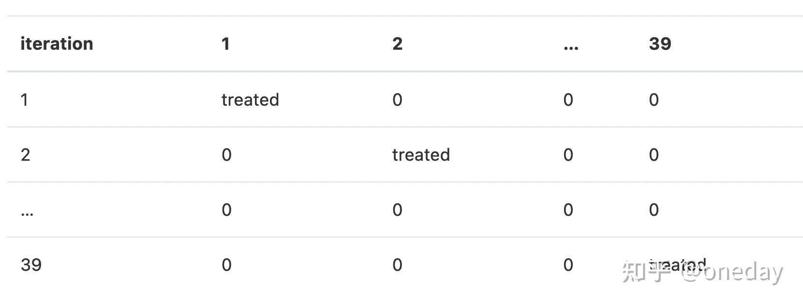Select row label "1" in iteration column
The width and height of the screenshot is (803, 307).
coord(24,100)
